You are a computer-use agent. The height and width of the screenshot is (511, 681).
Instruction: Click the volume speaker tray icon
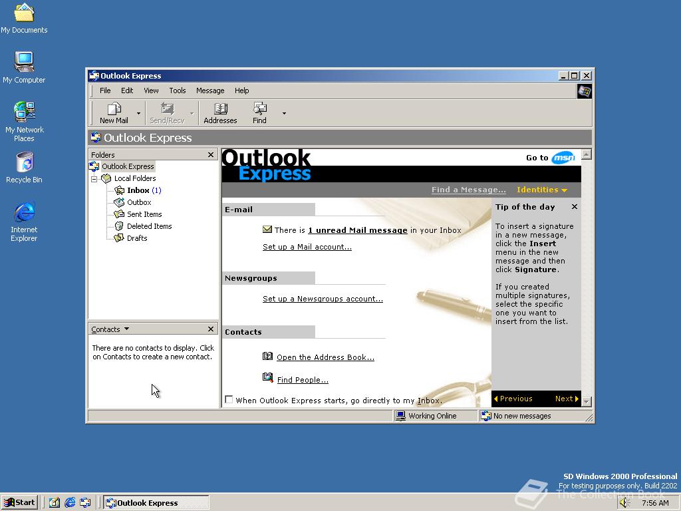(624, 503)
